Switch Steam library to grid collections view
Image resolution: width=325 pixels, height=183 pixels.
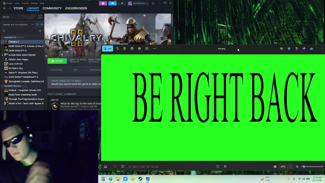40,17
